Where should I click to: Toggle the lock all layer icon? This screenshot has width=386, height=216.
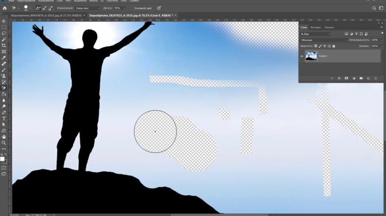[x=334, y=46]
